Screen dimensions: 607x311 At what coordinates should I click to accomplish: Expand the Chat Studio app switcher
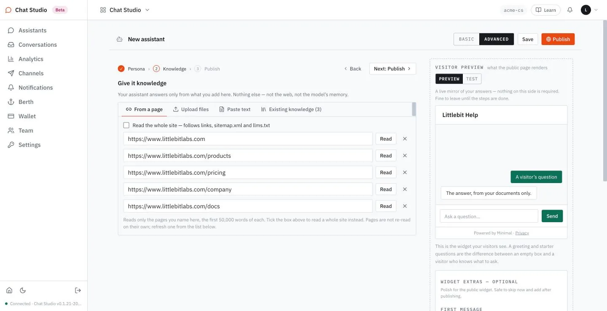click(125, 10)
